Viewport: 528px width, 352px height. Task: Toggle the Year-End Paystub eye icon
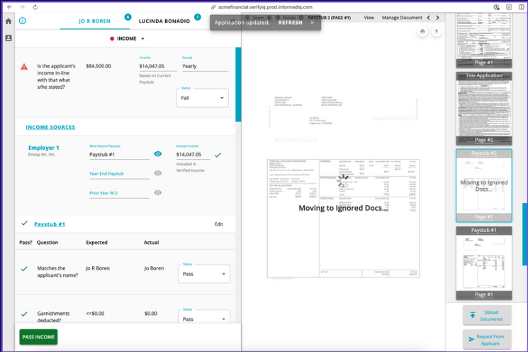158,173
